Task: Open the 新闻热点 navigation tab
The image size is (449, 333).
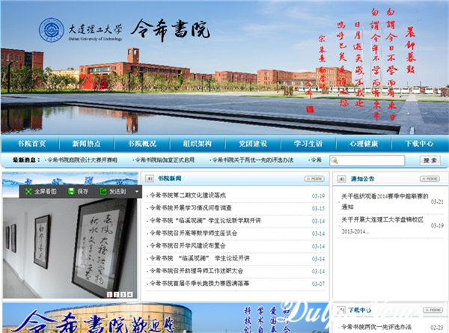Action: pos(87,144)
